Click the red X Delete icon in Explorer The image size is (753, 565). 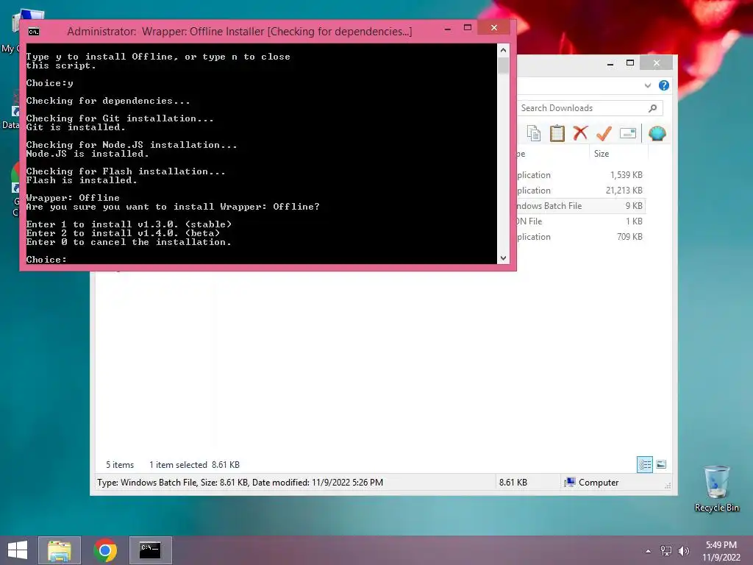(580, 133)
